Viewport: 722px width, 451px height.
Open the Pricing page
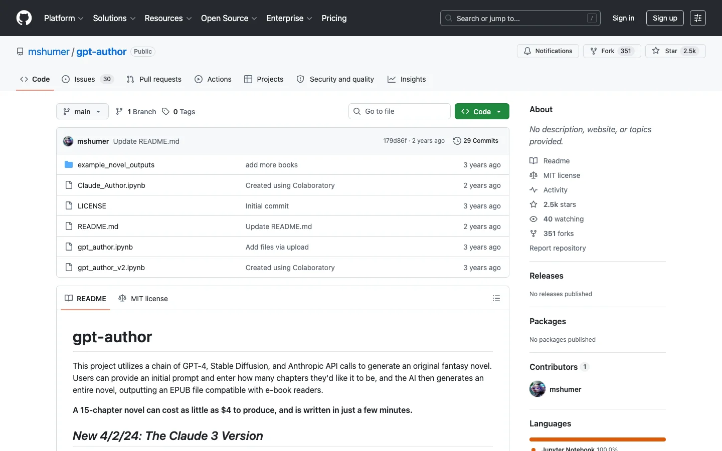pos(334,18)
